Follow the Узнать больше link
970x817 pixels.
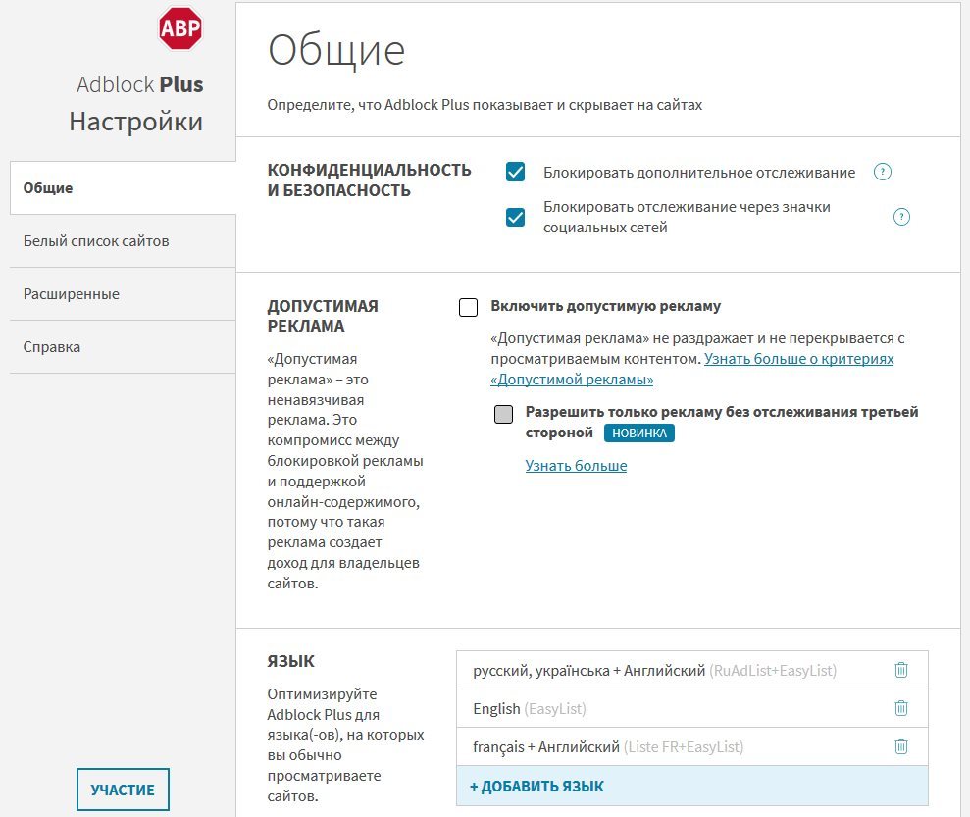coord(576,466)
